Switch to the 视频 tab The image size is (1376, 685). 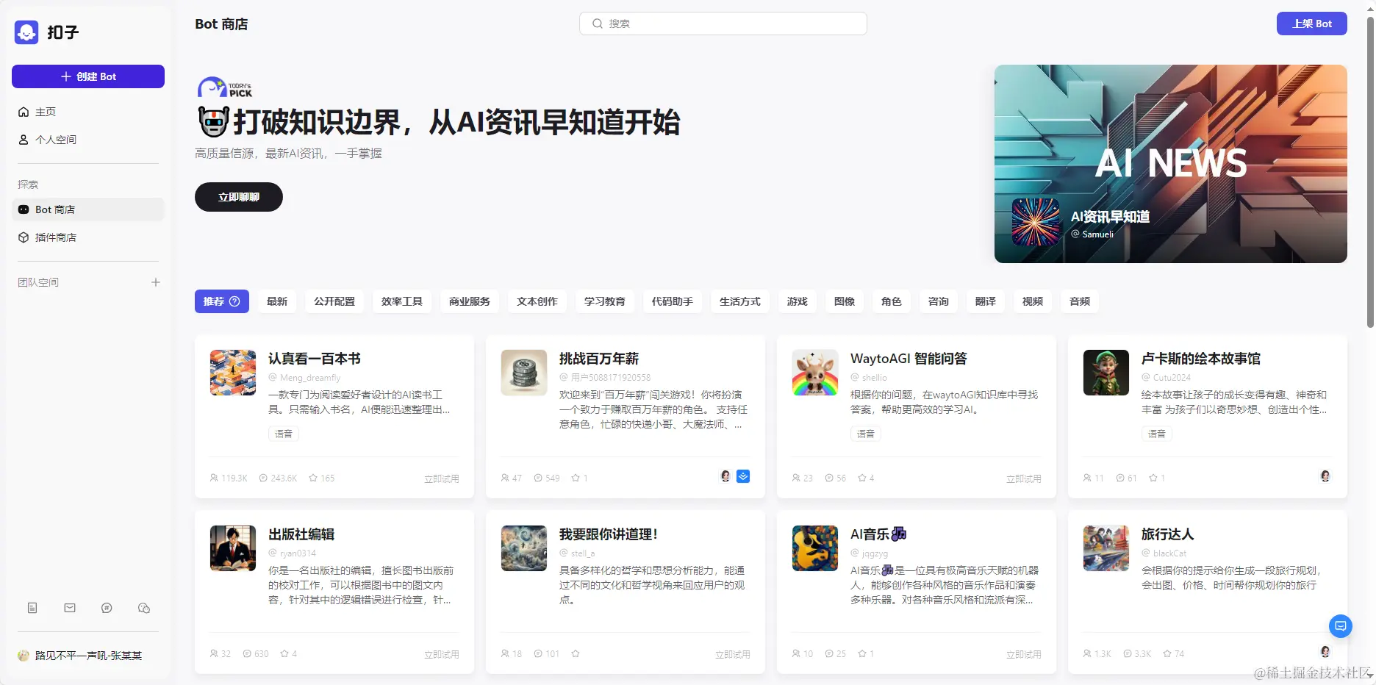[1033, 301]
